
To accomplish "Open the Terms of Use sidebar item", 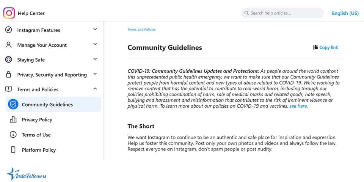I will pos(36,135).
